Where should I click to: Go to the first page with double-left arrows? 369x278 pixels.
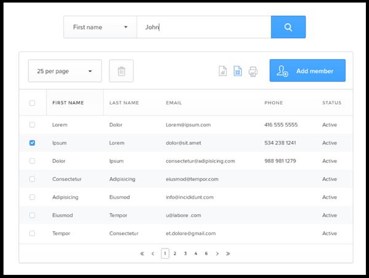pos(142,253)
